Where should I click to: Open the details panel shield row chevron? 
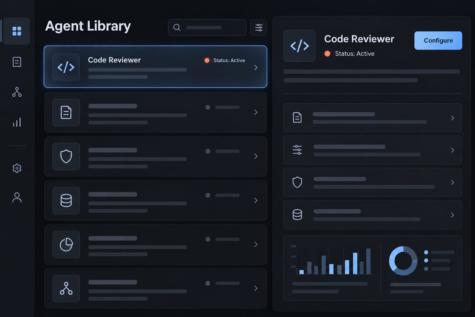(452, 183)
